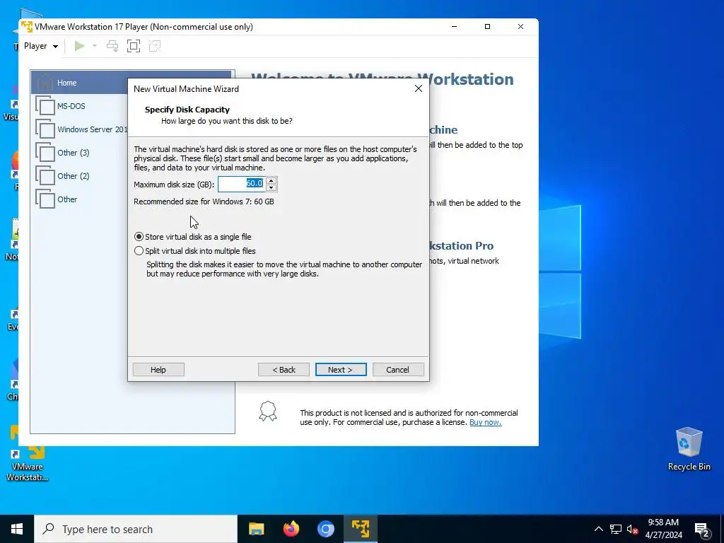Open the notification center icon
The height and width of the screenshot is (543, 724).
(x=702, y=529)
